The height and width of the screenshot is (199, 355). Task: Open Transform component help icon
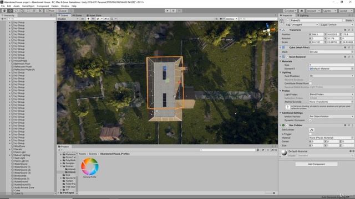coord(345,30)
